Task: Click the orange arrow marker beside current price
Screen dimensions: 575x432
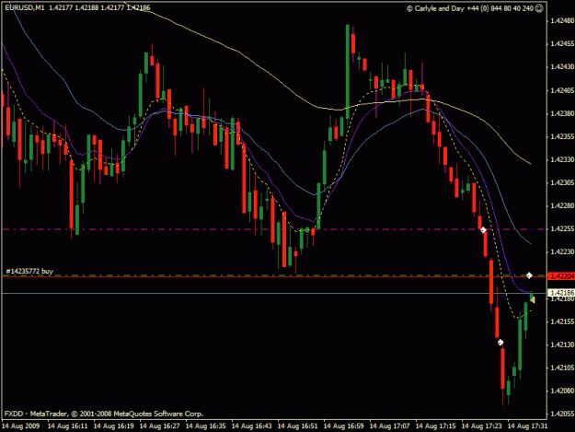Action: tap(533, 300)
